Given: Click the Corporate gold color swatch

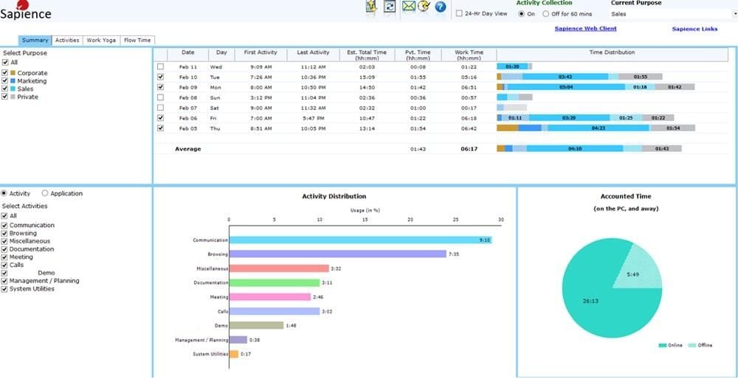Looking at the screenshot, I should (x=13, y=73).
